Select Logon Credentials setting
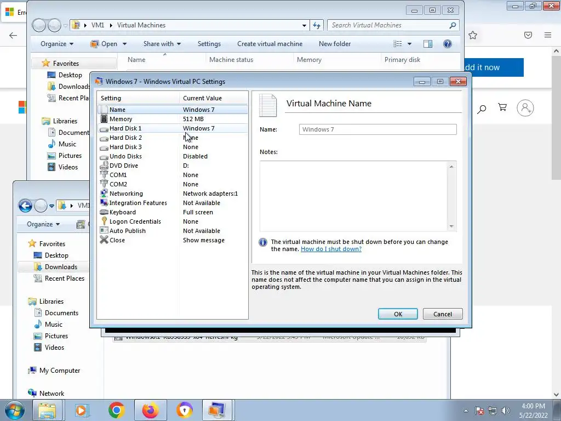561x421 pixels. coord(173,221)
